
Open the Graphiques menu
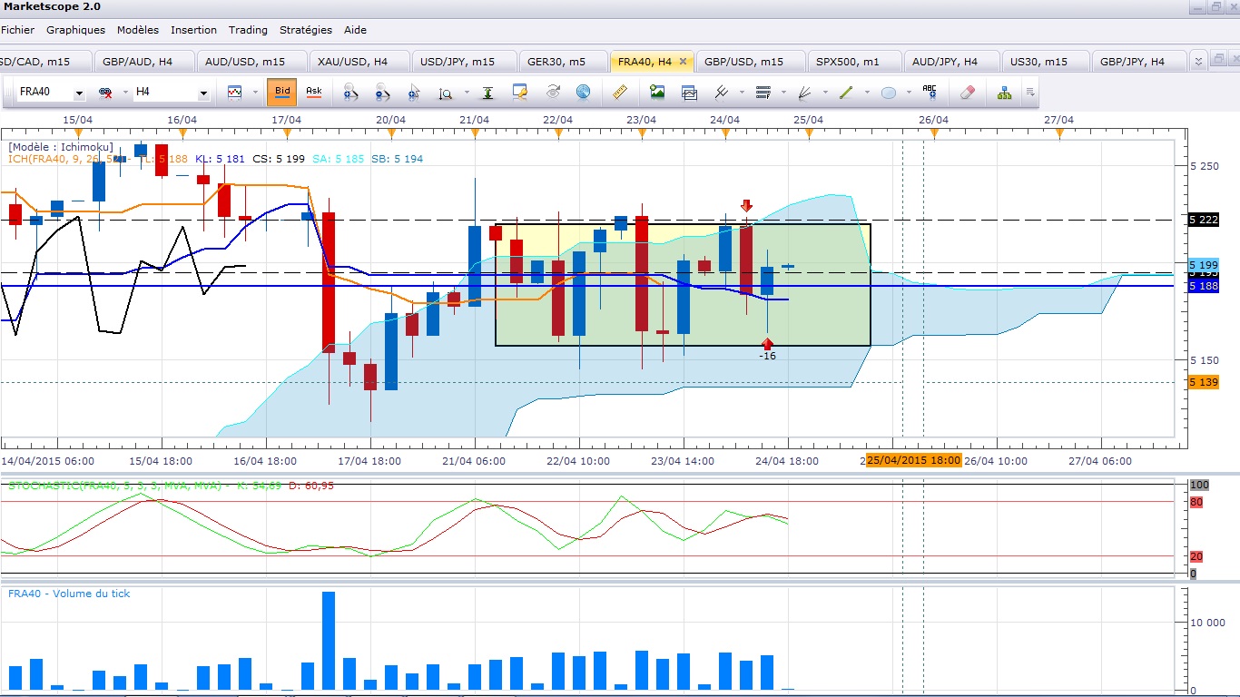coord(75,30)
